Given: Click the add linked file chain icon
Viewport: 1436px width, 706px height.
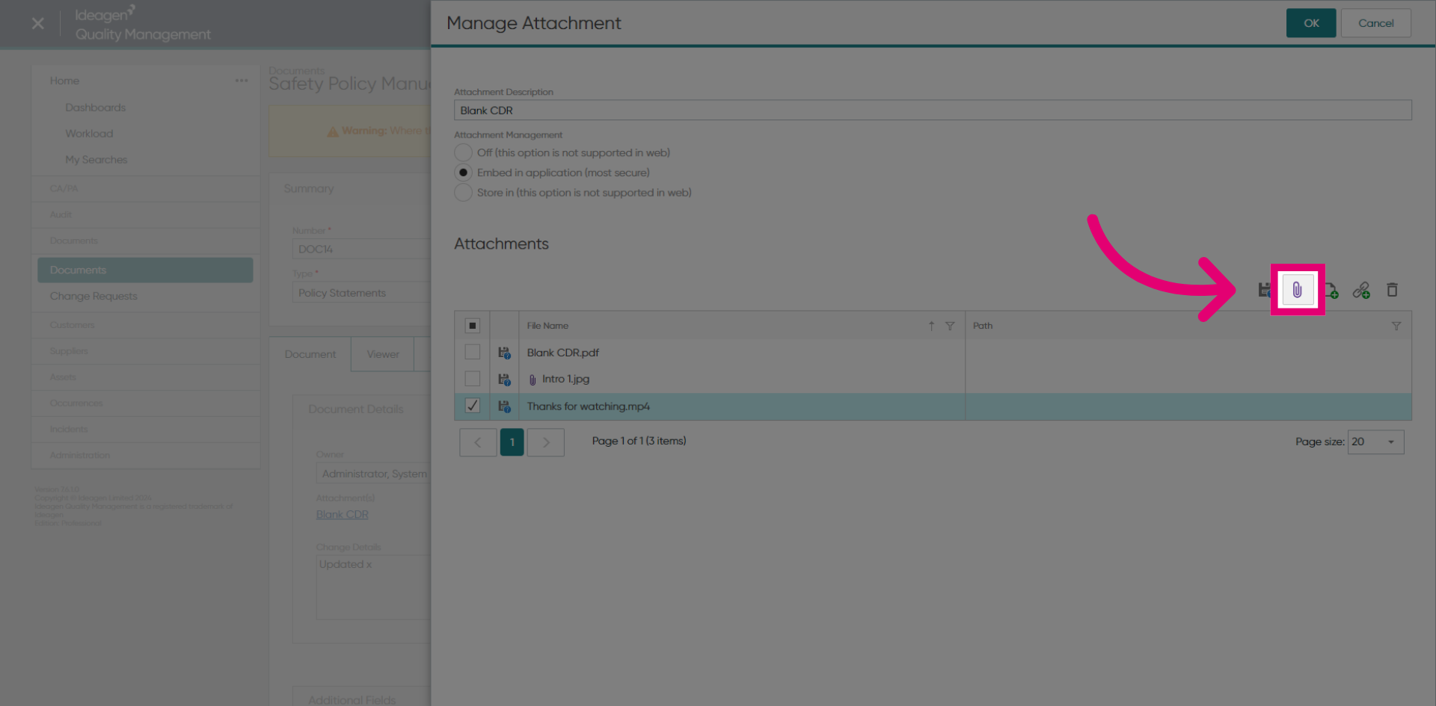Looking at the screenshot, I should point(1361,290).
